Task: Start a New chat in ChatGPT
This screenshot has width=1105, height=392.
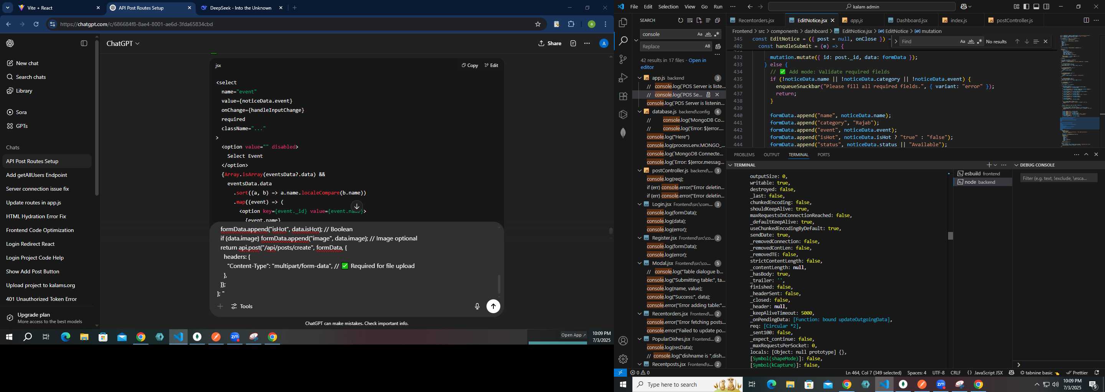Action: pyautogui.click(x=46, y=63)
